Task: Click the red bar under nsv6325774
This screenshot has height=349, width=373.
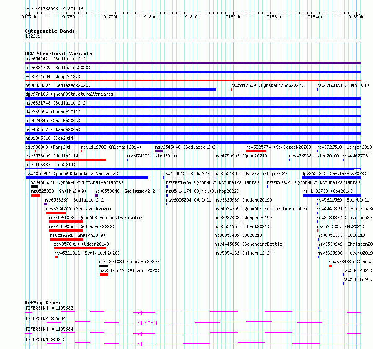Action: tap(256, 151)
